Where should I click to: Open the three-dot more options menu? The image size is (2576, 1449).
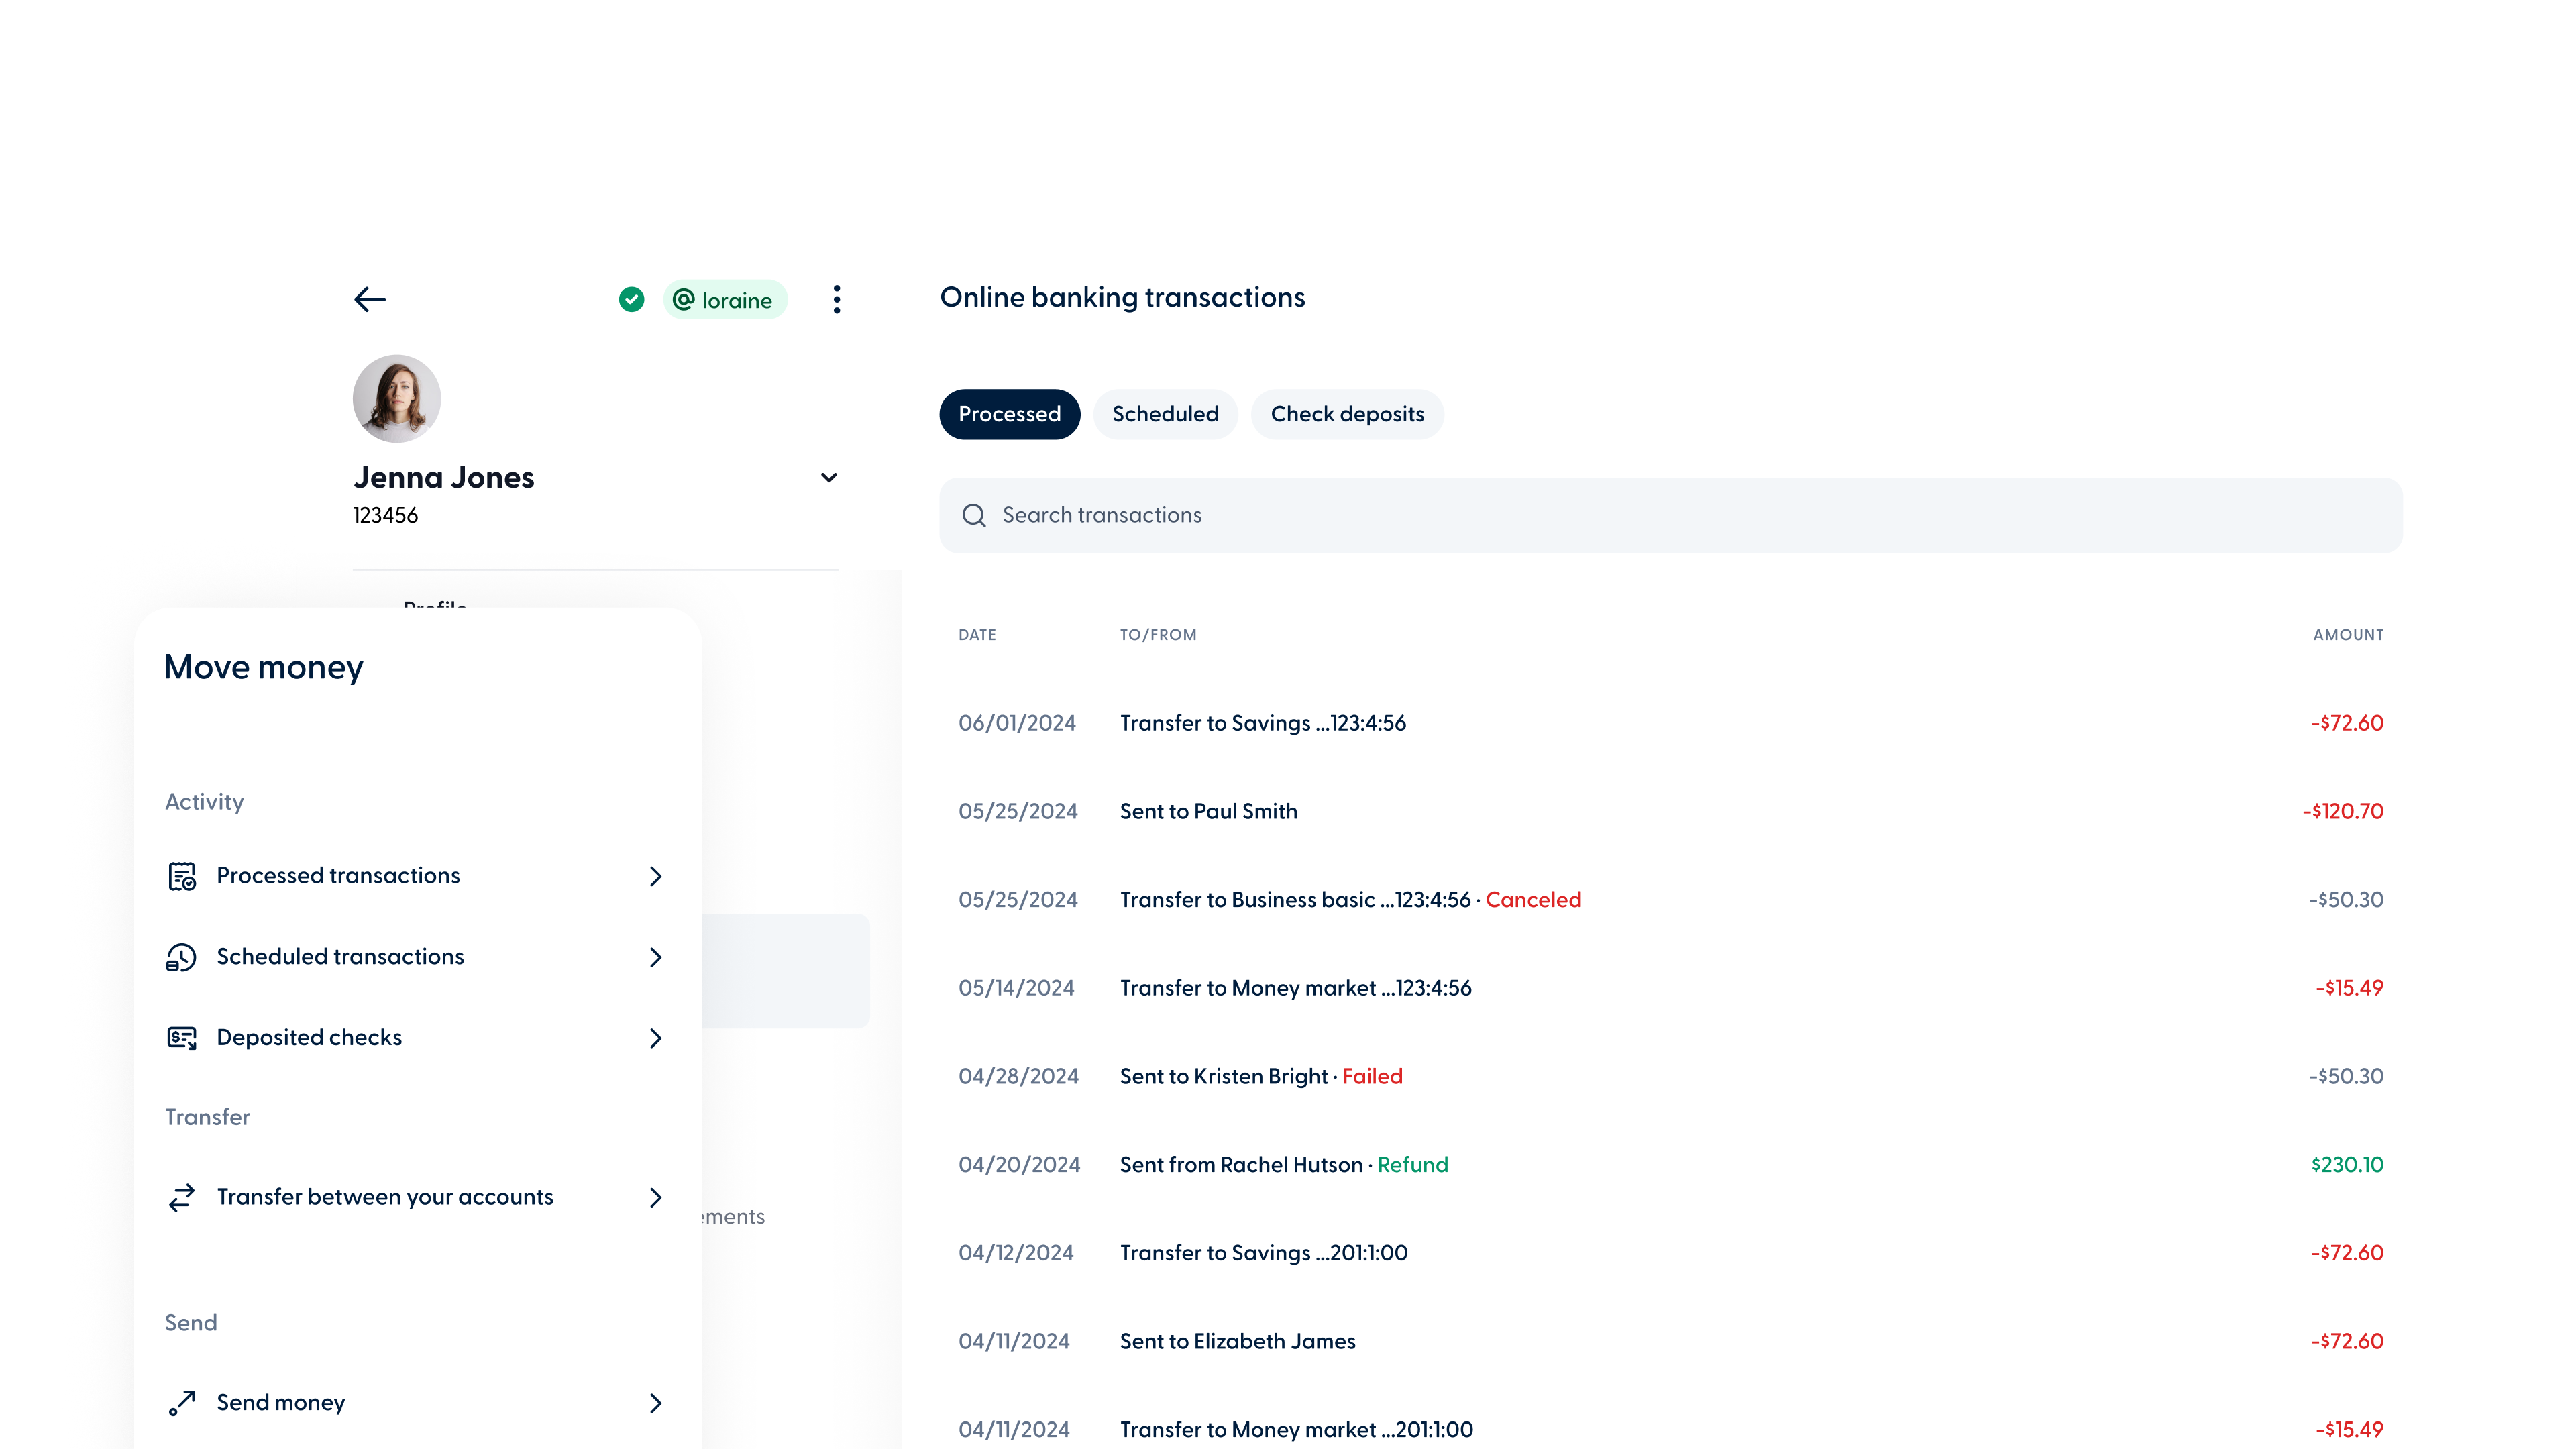[x=837, y=299]
